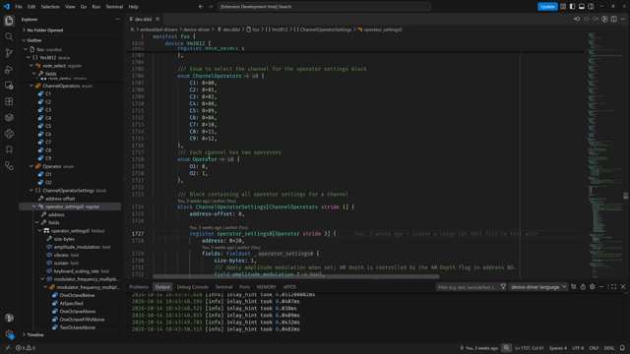Click the editor vertical scrollbar thumb
The image size is (630, 354).
626,196
